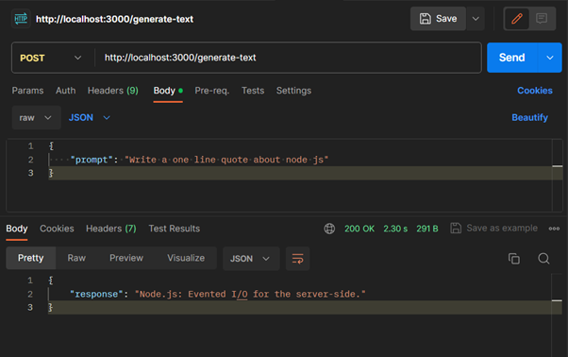
Task: Click the 291 B response size
Action: coord(427,229)
